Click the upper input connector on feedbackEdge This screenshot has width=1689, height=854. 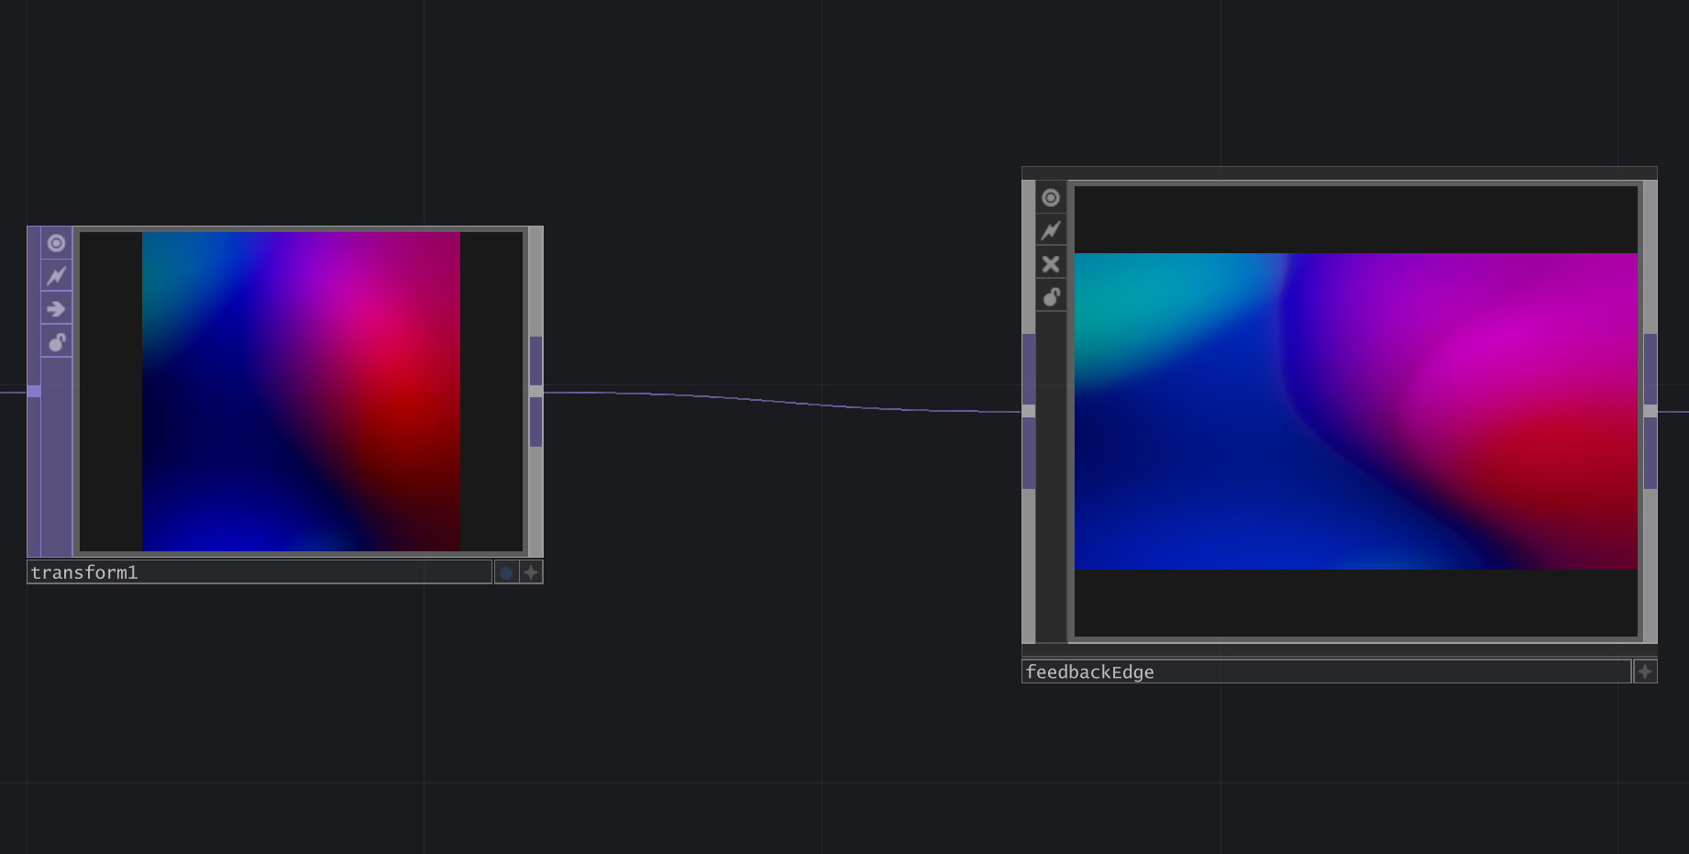[1029, 369]
